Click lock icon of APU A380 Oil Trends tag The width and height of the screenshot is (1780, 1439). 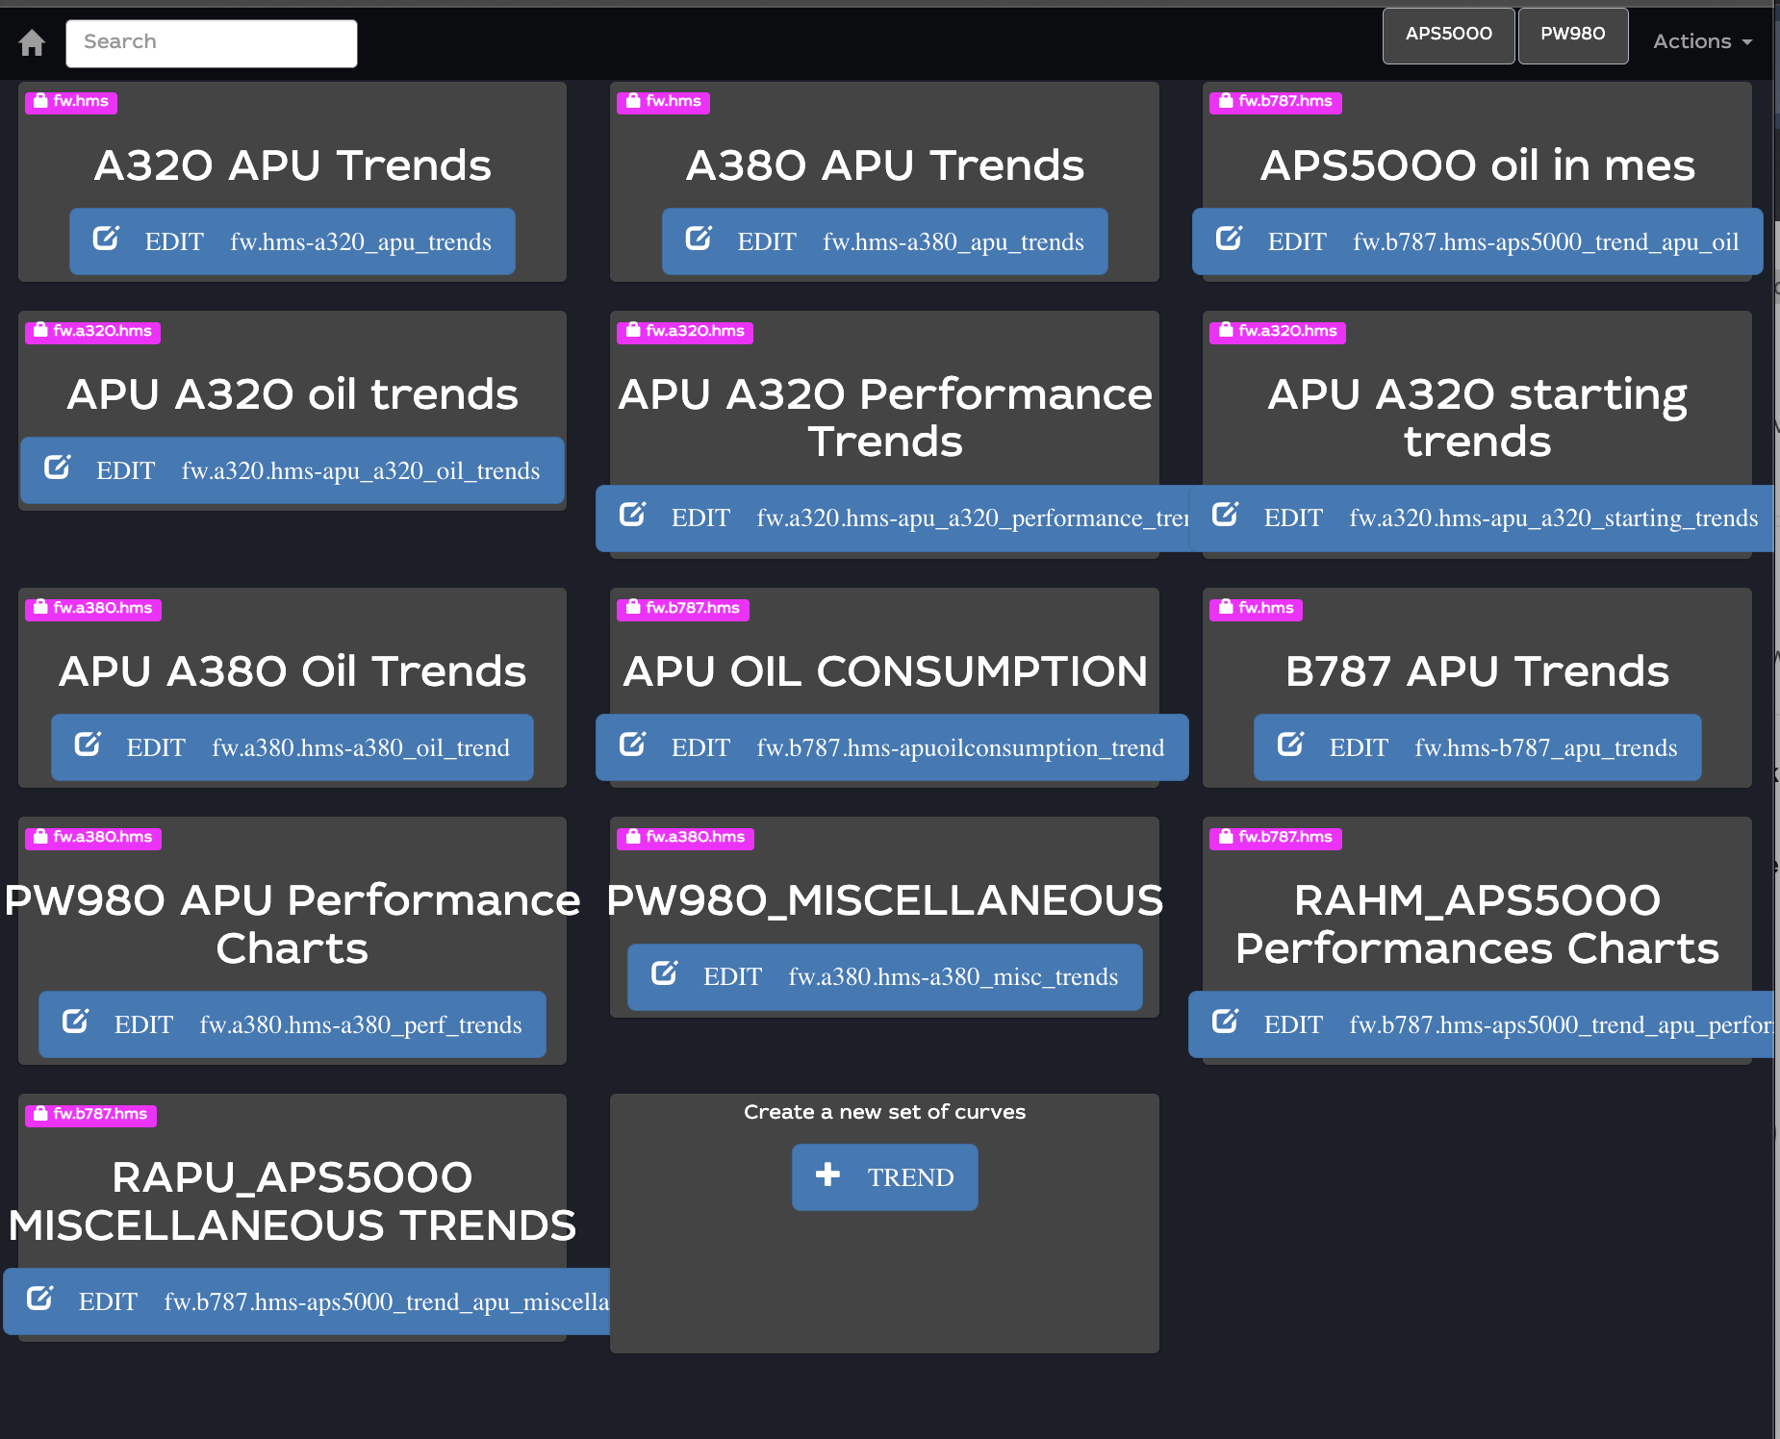[x=40, y=608]
